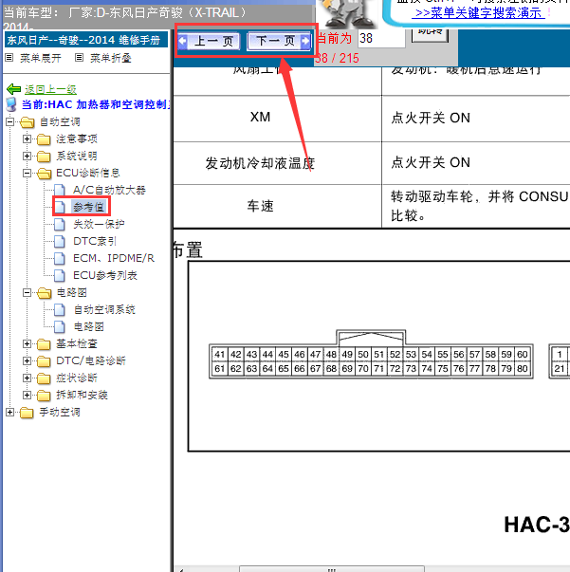Collapse the ECU诊断信息 folder

27,174
